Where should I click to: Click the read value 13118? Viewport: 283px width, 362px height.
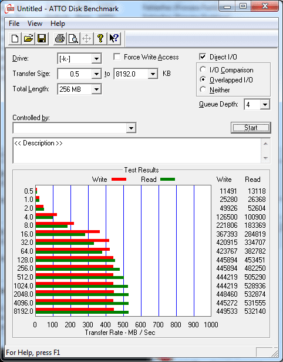click(x=257, y=191)
